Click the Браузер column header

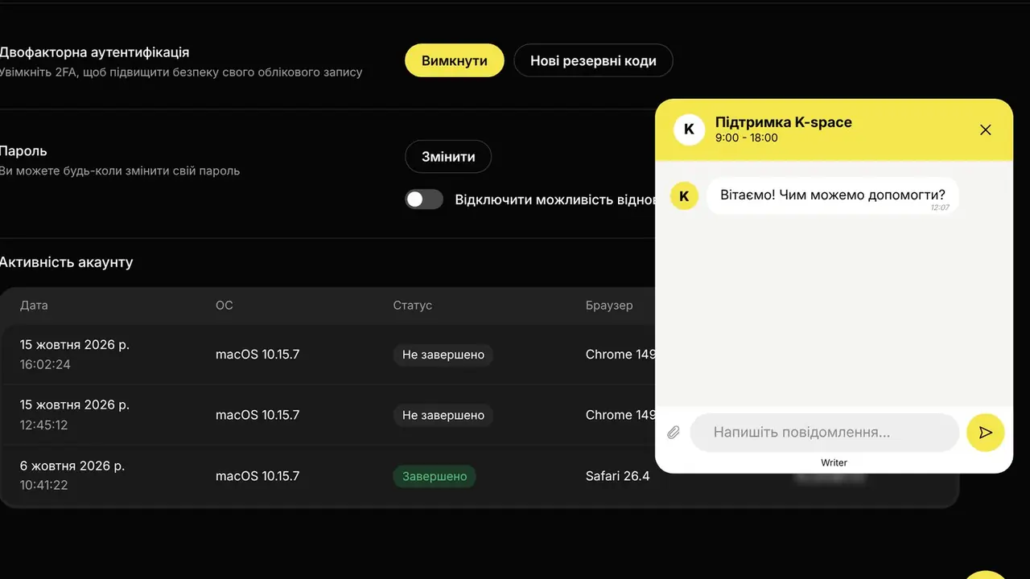609,306
